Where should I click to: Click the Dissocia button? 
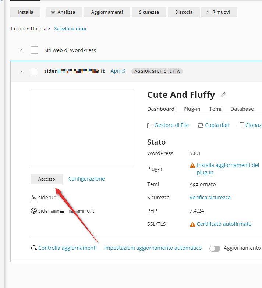pyautogui.click(x=184, y=12)
